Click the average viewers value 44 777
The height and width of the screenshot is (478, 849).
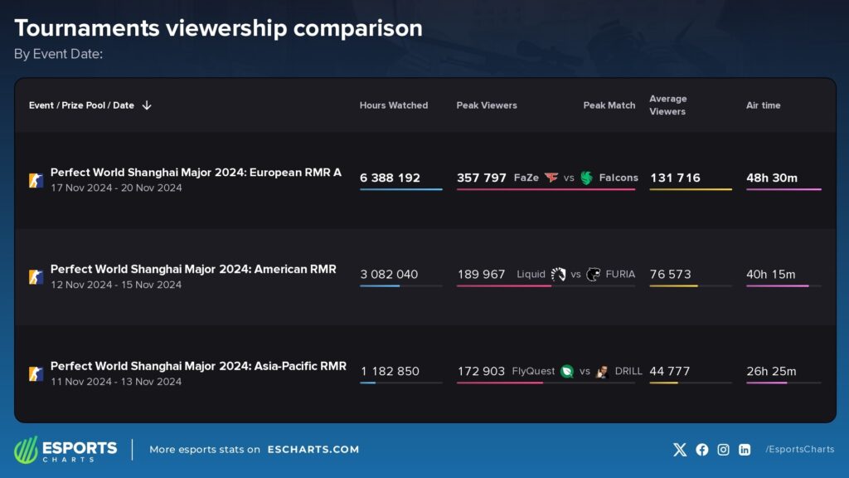[x=670, y=371]
